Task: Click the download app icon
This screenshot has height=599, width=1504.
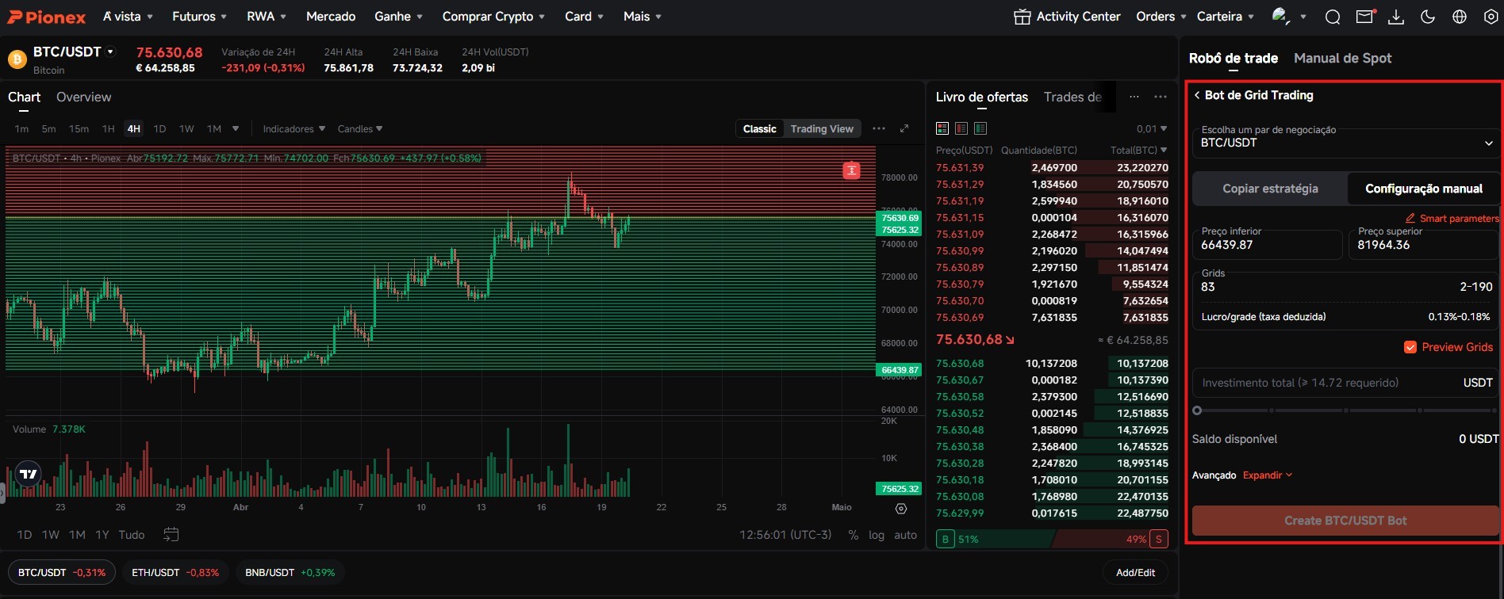Action: coord(1396,17)
